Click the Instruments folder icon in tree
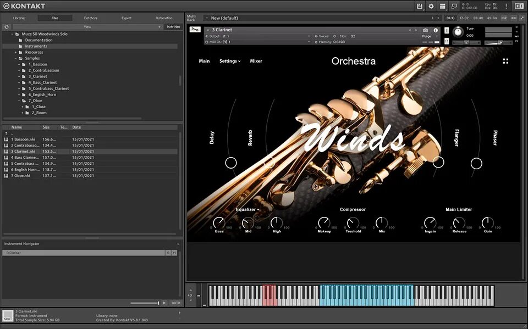The height and width of the screenshot is (329, 528). click(x=20, y=46)
